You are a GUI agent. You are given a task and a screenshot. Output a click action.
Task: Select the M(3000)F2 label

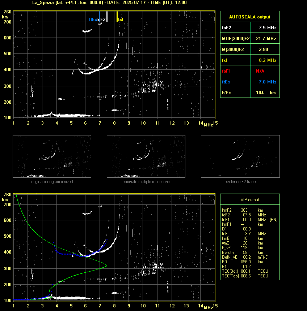(x=233, y=49)
